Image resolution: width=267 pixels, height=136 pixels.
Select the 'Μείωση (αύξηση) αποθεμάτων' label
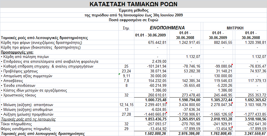pos(27,109)
